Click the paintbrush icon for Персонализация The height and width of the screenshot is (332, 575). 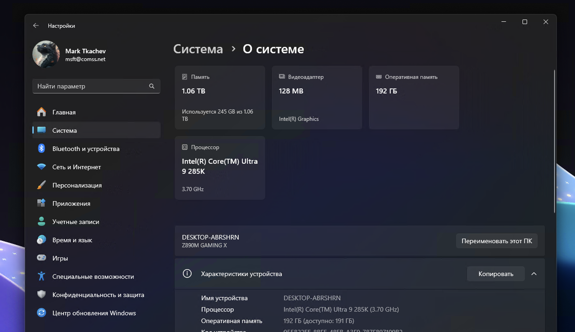(x=41, y=185)
